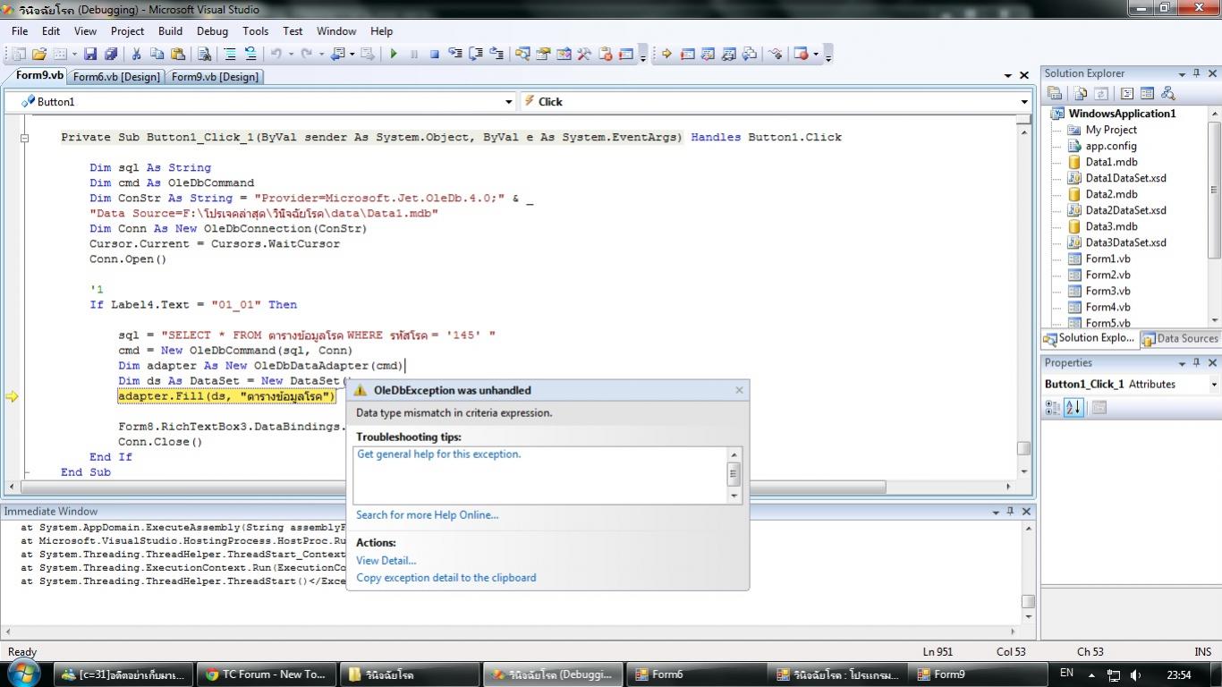Open Click method name dropdown
Viewport: 1222px width, 687px height.
(x=1024, y=102)
